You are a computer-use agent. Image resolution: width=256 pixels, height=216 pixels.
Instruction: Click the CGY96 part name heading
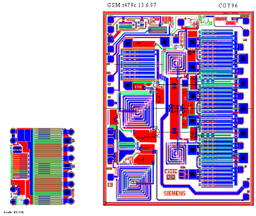[228, 6]
